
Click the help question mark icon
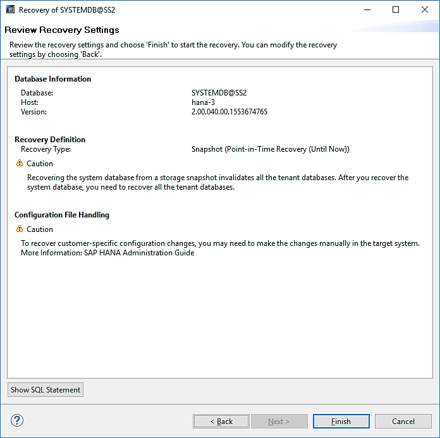tap(17, 421)
